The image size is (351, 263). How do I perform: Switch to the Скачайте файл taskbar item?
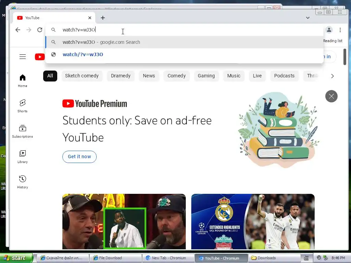62,258
